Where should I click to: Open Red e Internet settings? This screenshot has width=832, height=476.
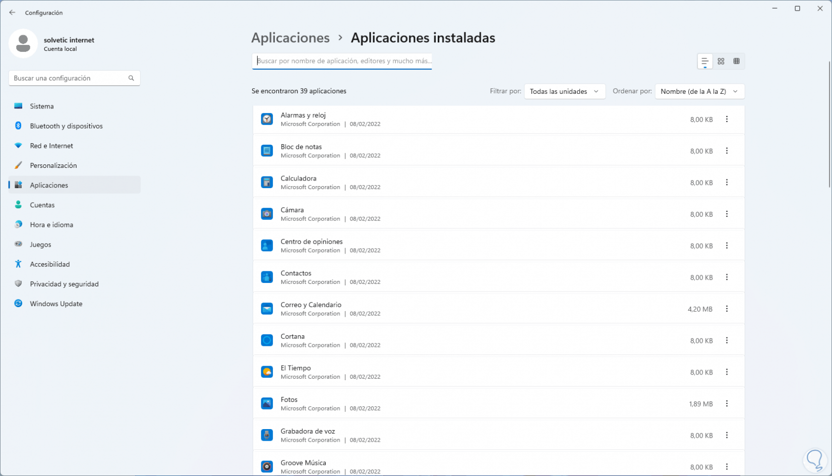click(75, 146)
